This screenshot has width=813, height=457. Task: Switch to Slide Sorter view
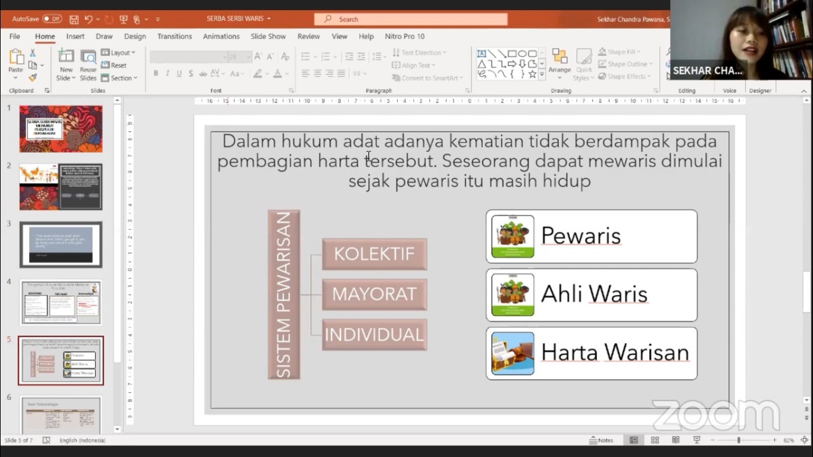(x=655, y=440)
